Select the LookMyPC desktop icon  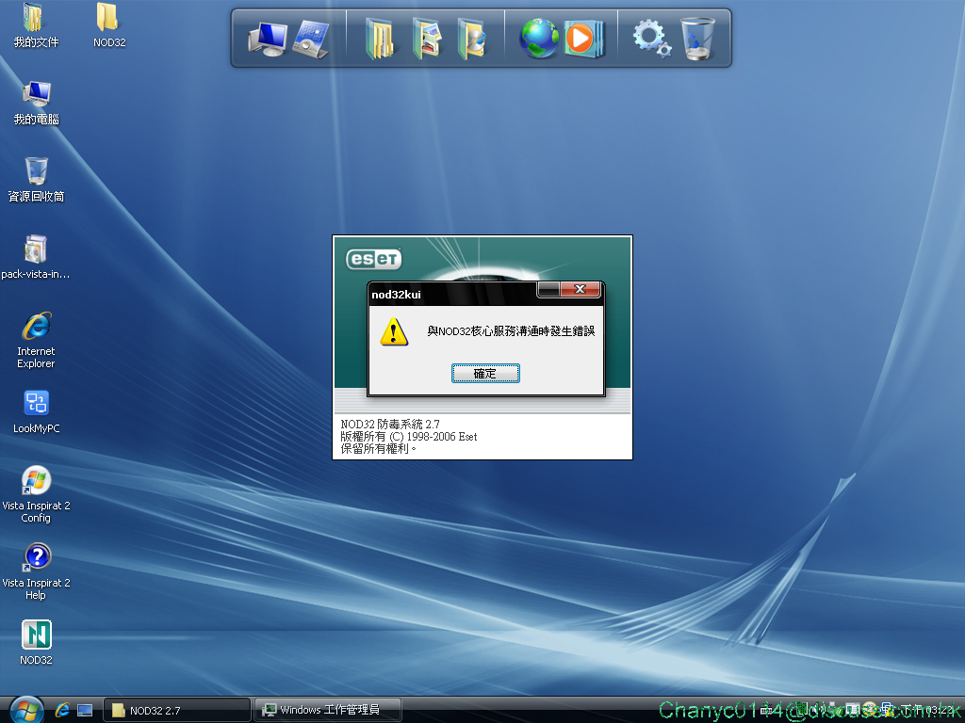point(37,412)
